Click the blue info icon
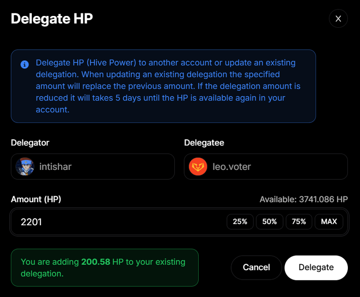 (24, 65)
